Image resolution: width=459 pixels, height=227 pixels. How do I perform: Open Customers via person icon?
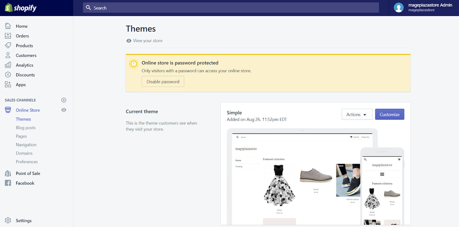pos(8,55)
